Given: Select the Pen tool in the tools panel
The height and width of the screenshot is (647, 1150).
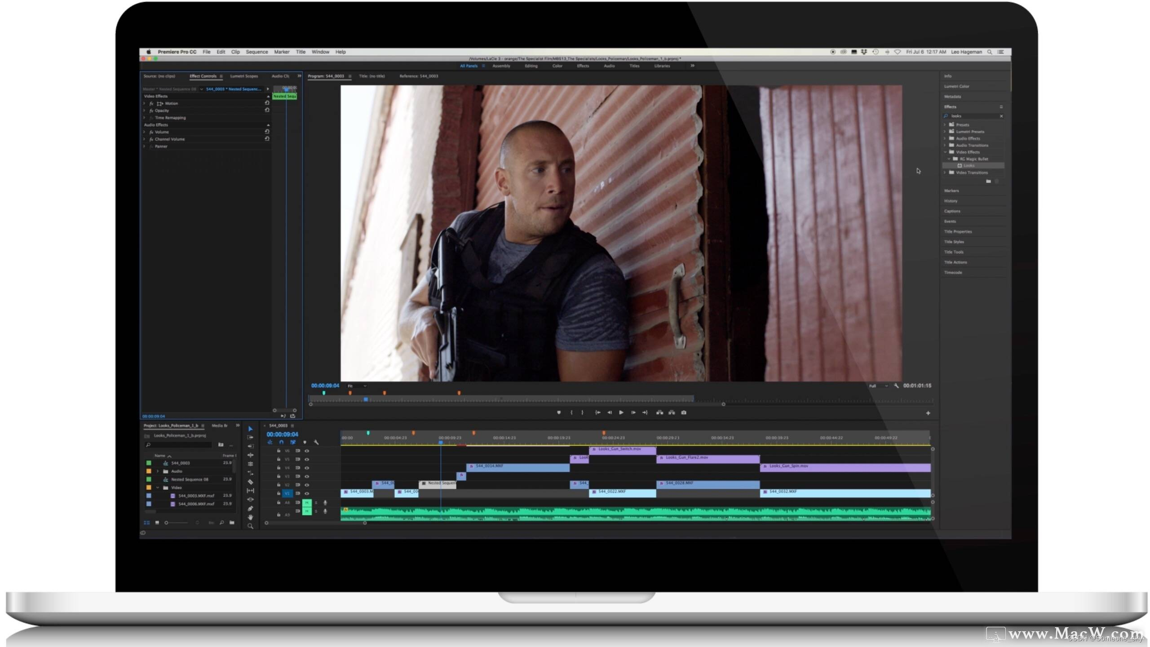Looking at the screenshot, I should click(x=250, y=509).
